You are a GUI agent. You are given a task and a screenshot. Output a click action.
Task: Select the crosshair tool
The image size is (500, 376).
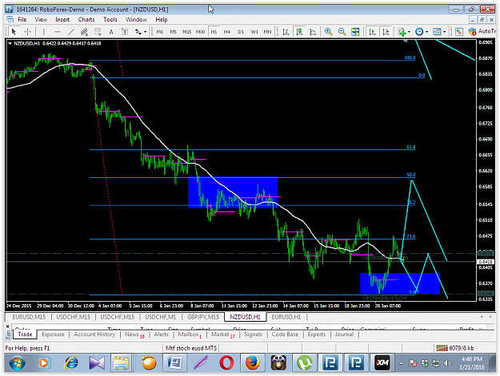coord(28,31)
